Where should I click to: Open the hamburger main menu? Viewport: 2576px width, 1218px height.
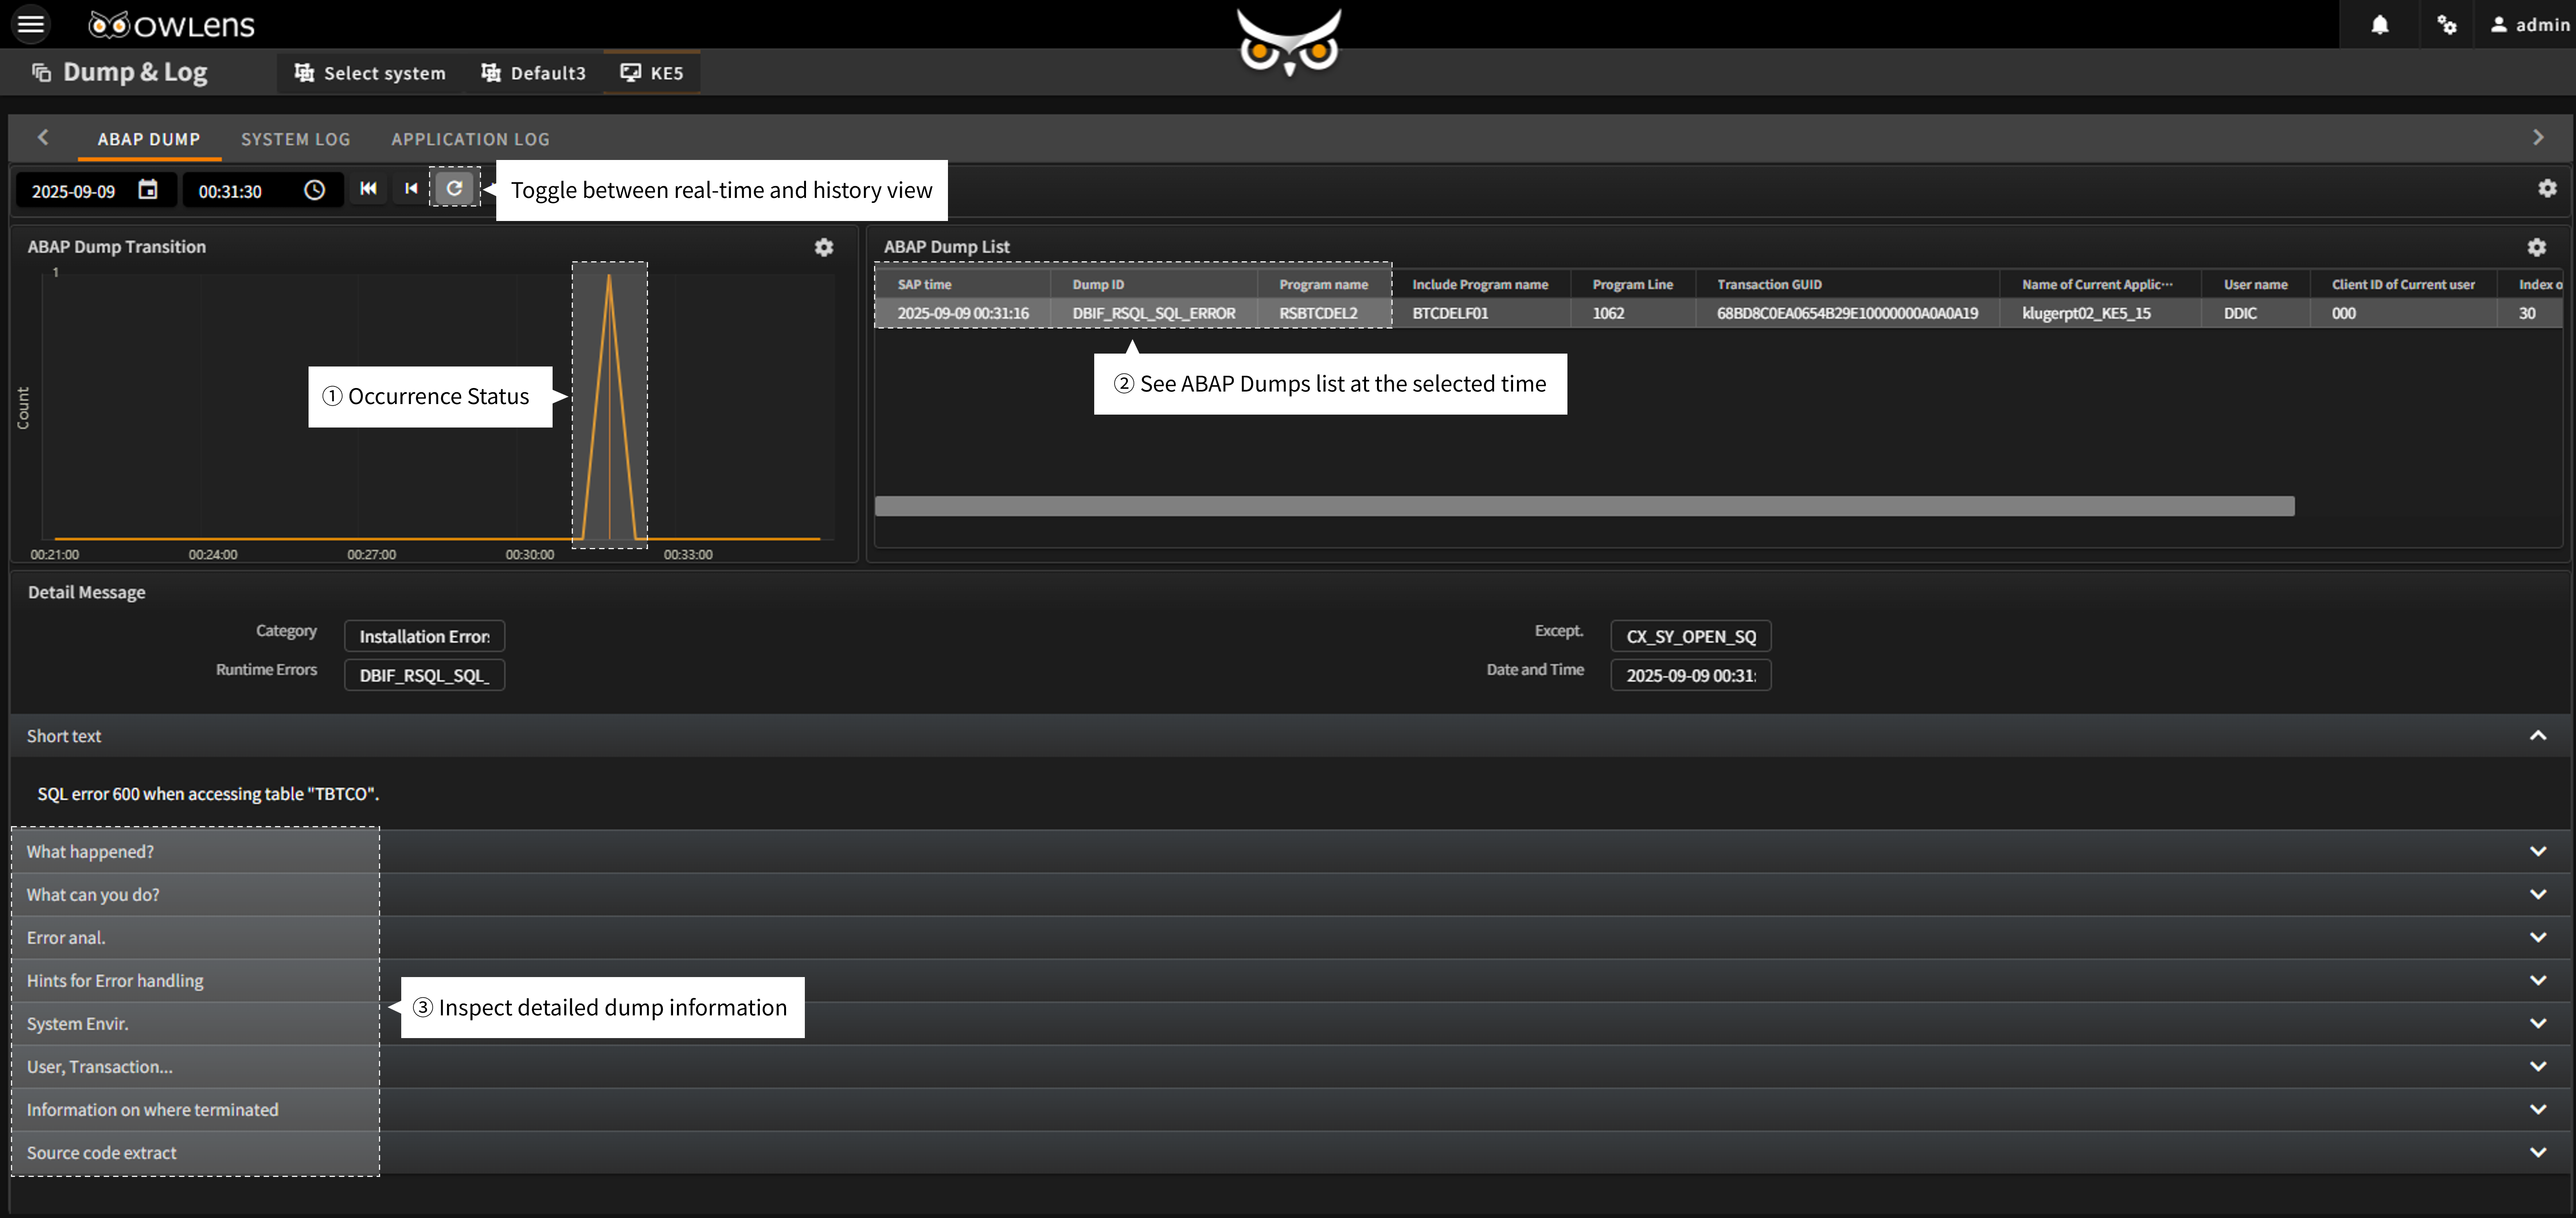(31, 23)
